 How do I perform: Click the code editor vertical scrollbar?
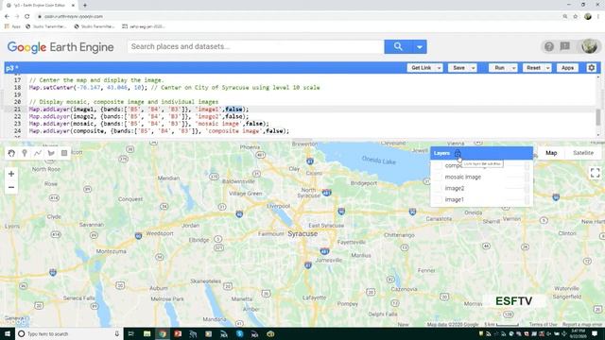(x=598, y=117)
